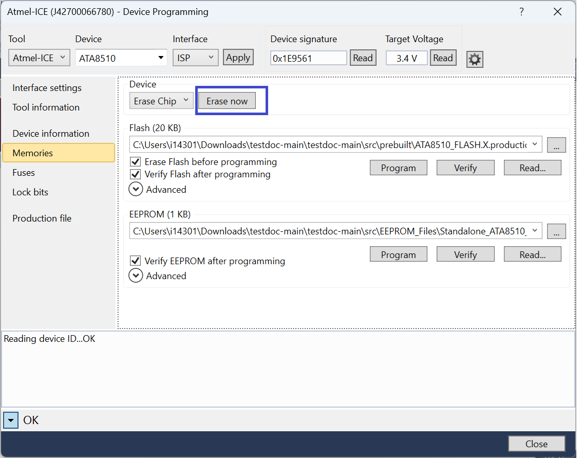The width and height of the screenshot is (582, 458).
Task: Close the dialog with the Close button
Action: 537,444
